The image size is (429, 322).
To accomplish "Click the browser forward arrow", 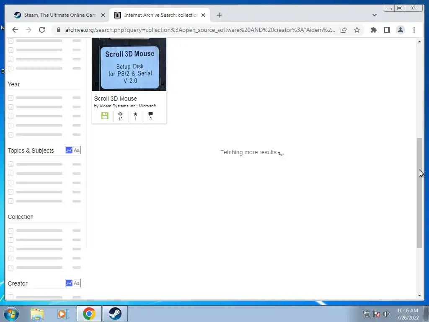I will coord(28,30).
